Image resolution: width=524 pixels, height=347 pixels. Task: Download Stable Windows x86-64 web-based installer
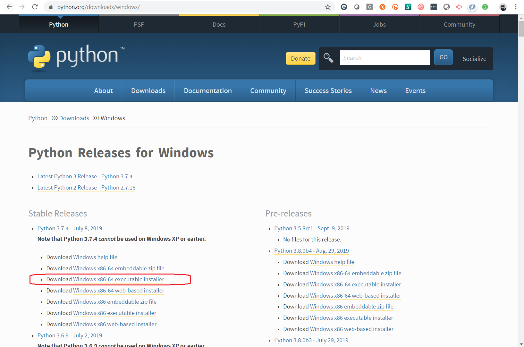pyautogui.click(x=119, y=291)
